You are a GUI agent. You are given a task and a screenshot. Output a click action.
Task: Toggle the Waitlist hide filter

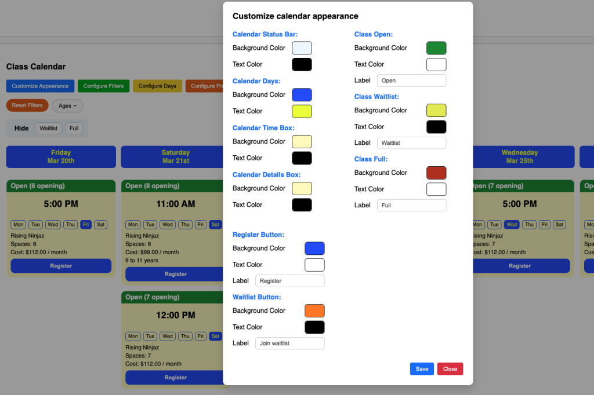coord(48,129)
